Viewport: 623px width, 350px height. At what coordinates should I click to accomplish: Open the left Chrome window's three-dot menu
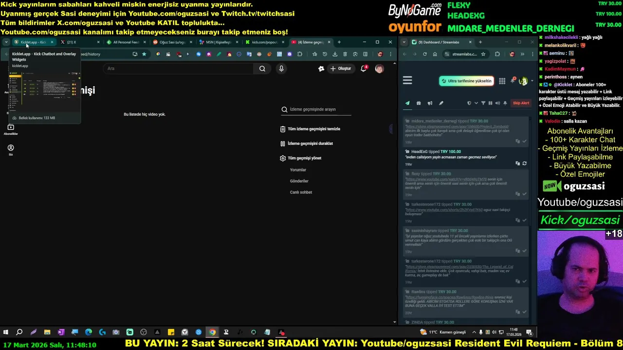coord(391,54)
